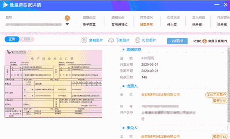The height and width of the screenshot is (139, 230).
Task: Click 到期日期 value 2020-09-01
Action: (x=150, y=71)
